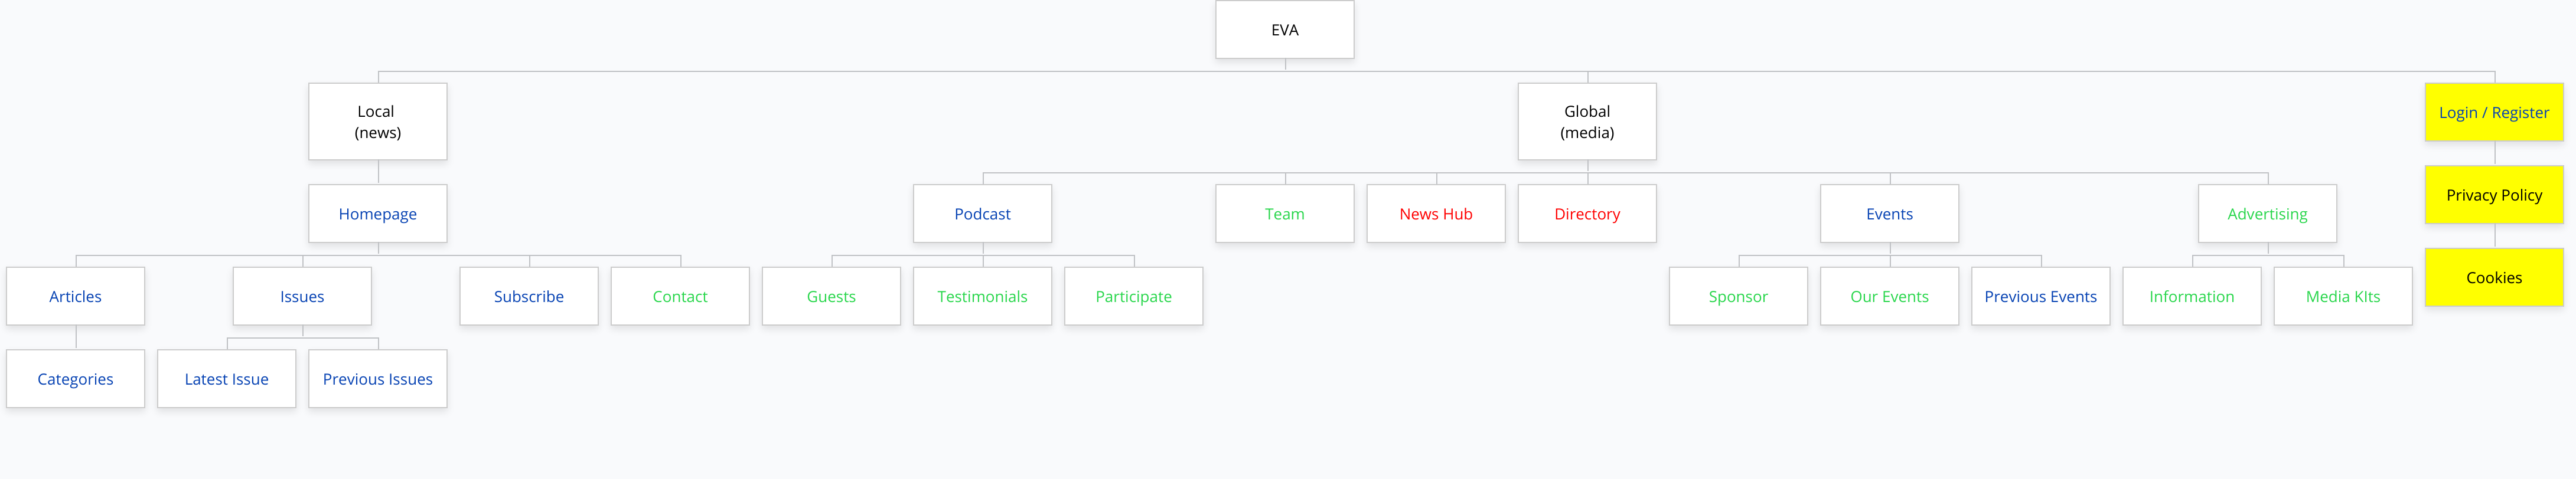This screenshot has height=479, width=2576.
Task: Select the Latest Issue node
Action: (226, 379)
